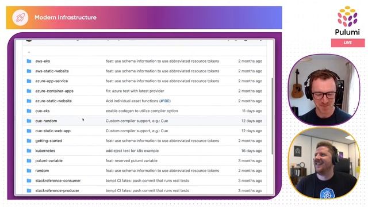Open aws-eks 'feat: use schema information' commit message
The image size is (368, 207).
(162, 61)
